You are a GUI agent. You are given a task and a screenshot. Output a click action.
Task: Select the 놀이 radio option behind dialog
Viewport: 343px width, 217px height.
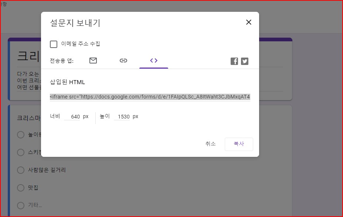click(21, 134)
